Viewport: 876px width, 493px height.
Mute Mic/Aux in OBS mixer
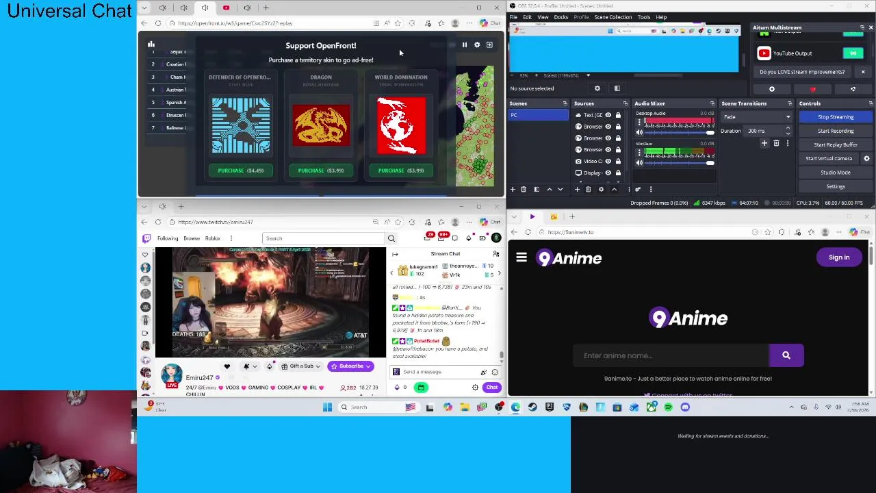point(639,162)
